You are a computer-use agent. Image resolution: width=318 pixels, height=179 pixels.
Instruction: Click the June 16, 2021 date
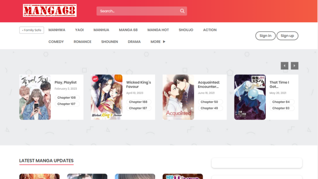206,93
